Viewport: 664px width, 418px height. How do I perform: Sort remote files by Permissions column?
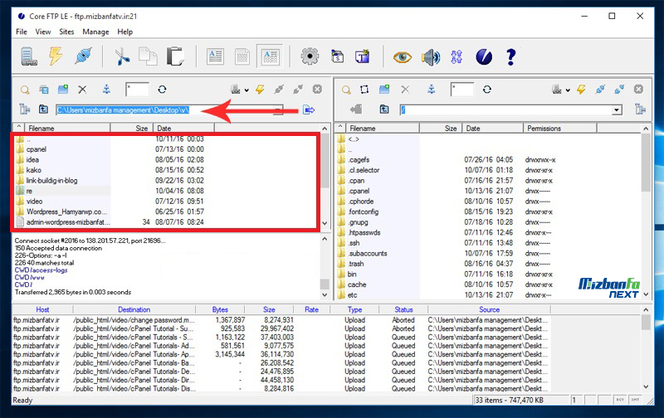559,129
